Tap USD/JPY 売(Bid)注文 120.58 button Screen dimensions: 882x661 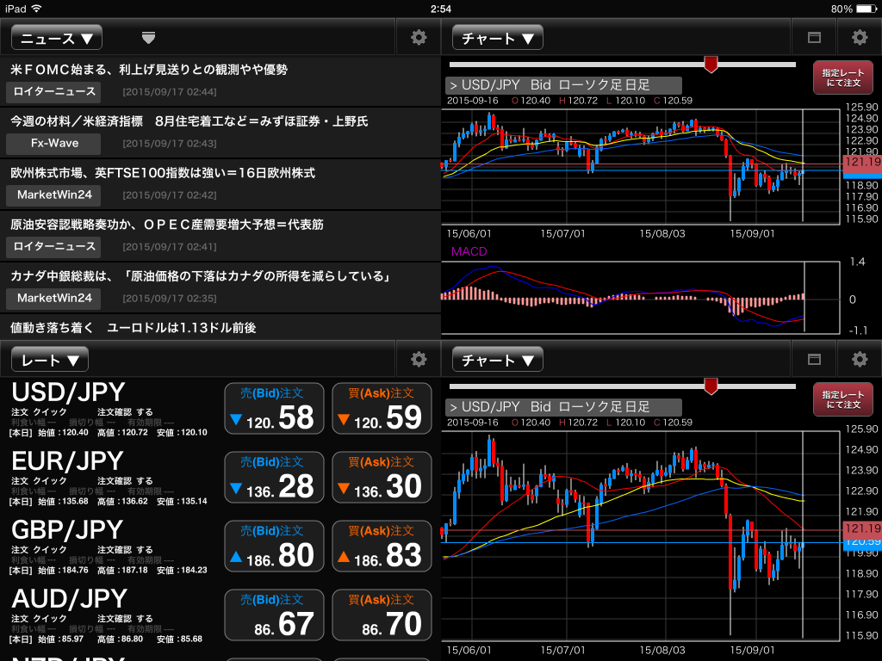[274, 409]
